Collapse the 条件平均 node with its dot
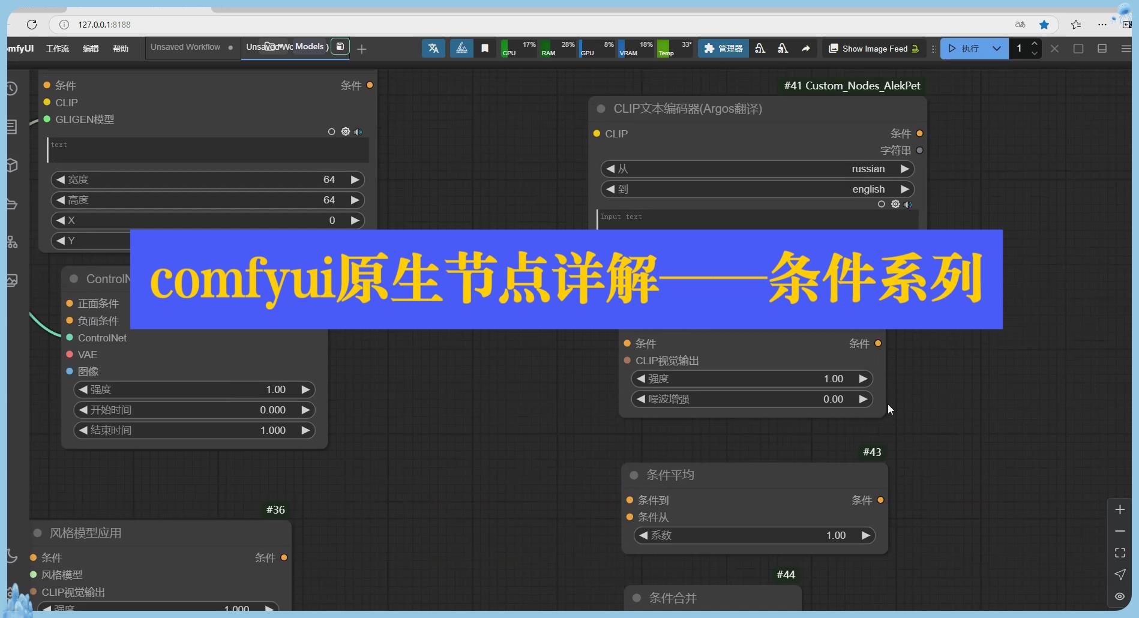 point(634,475)
